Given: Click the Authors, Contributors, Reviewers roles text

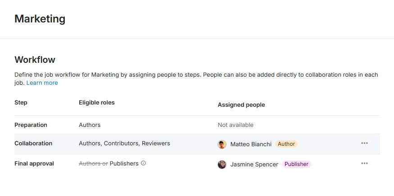Looking at the screenshot, I should [x=124, y=144].
